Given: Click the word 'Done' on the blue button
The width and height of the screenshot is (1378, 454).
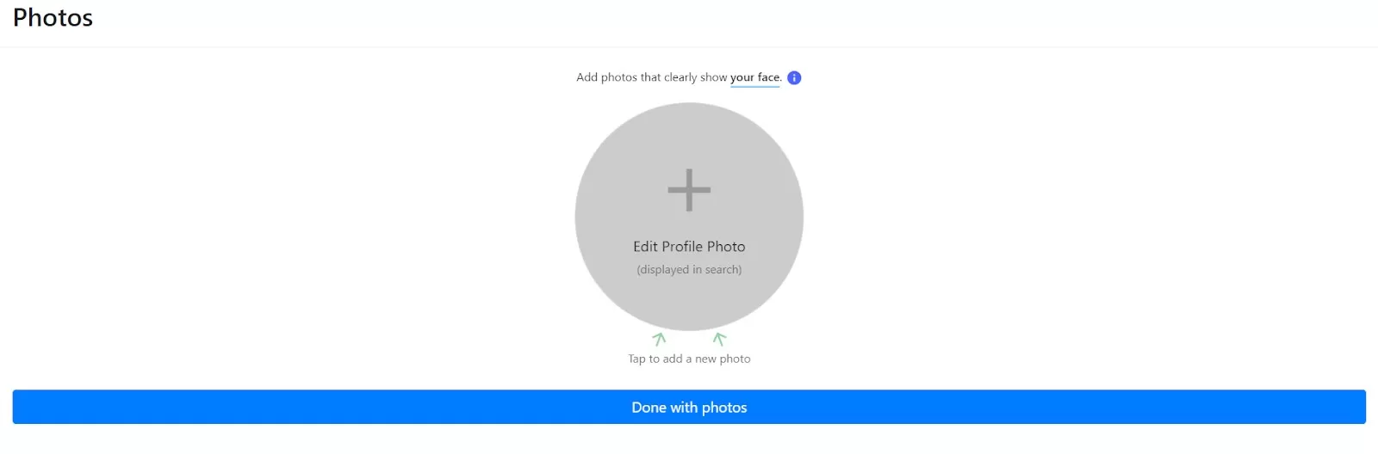Looking at the screenshot, I should [649, 408].
